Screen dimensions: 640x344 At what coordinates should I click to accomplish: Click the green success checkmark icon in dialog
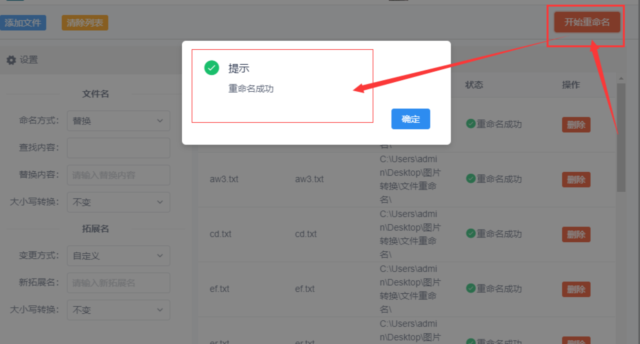(212, 68)
